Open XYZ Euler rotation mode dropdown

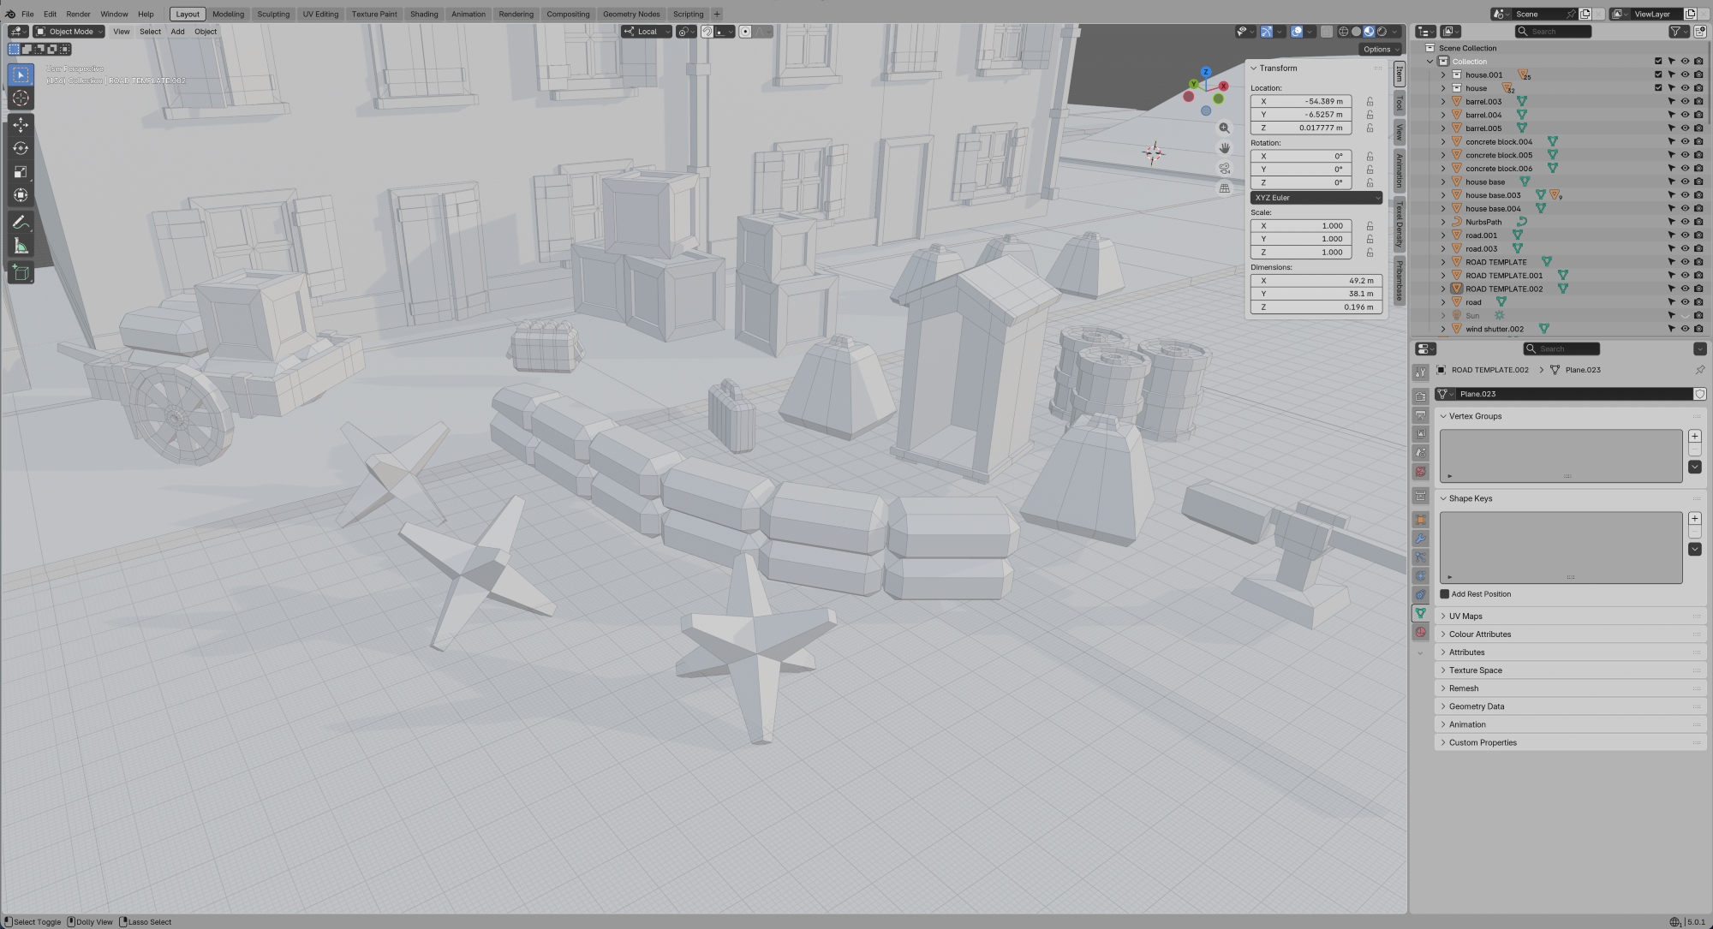(1316, 198)
